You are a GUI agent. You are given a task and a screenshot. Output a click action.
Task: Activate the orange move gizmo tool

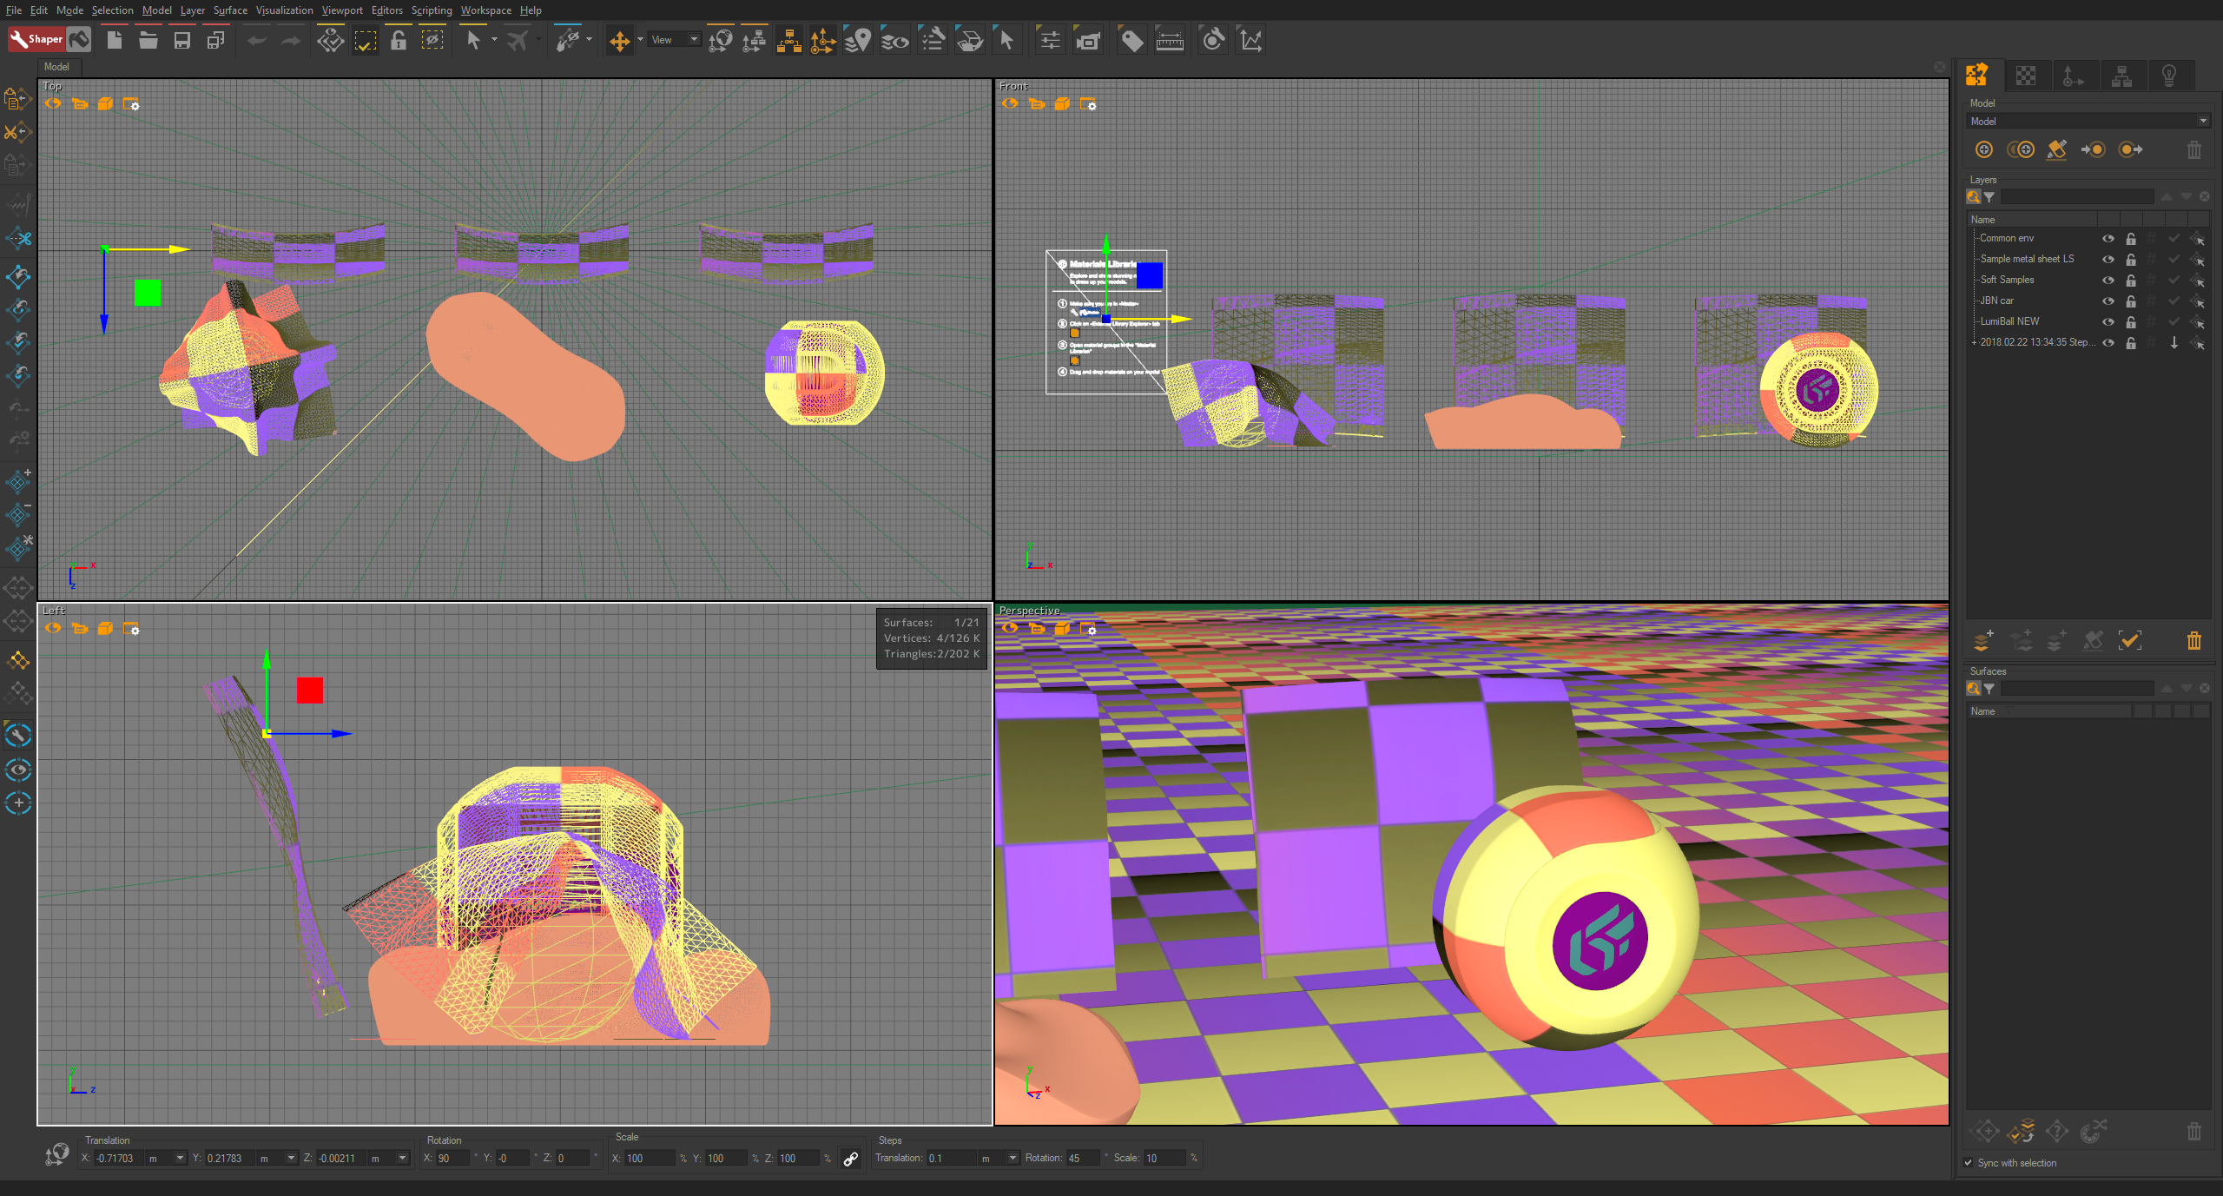click(x=619, y=41)
